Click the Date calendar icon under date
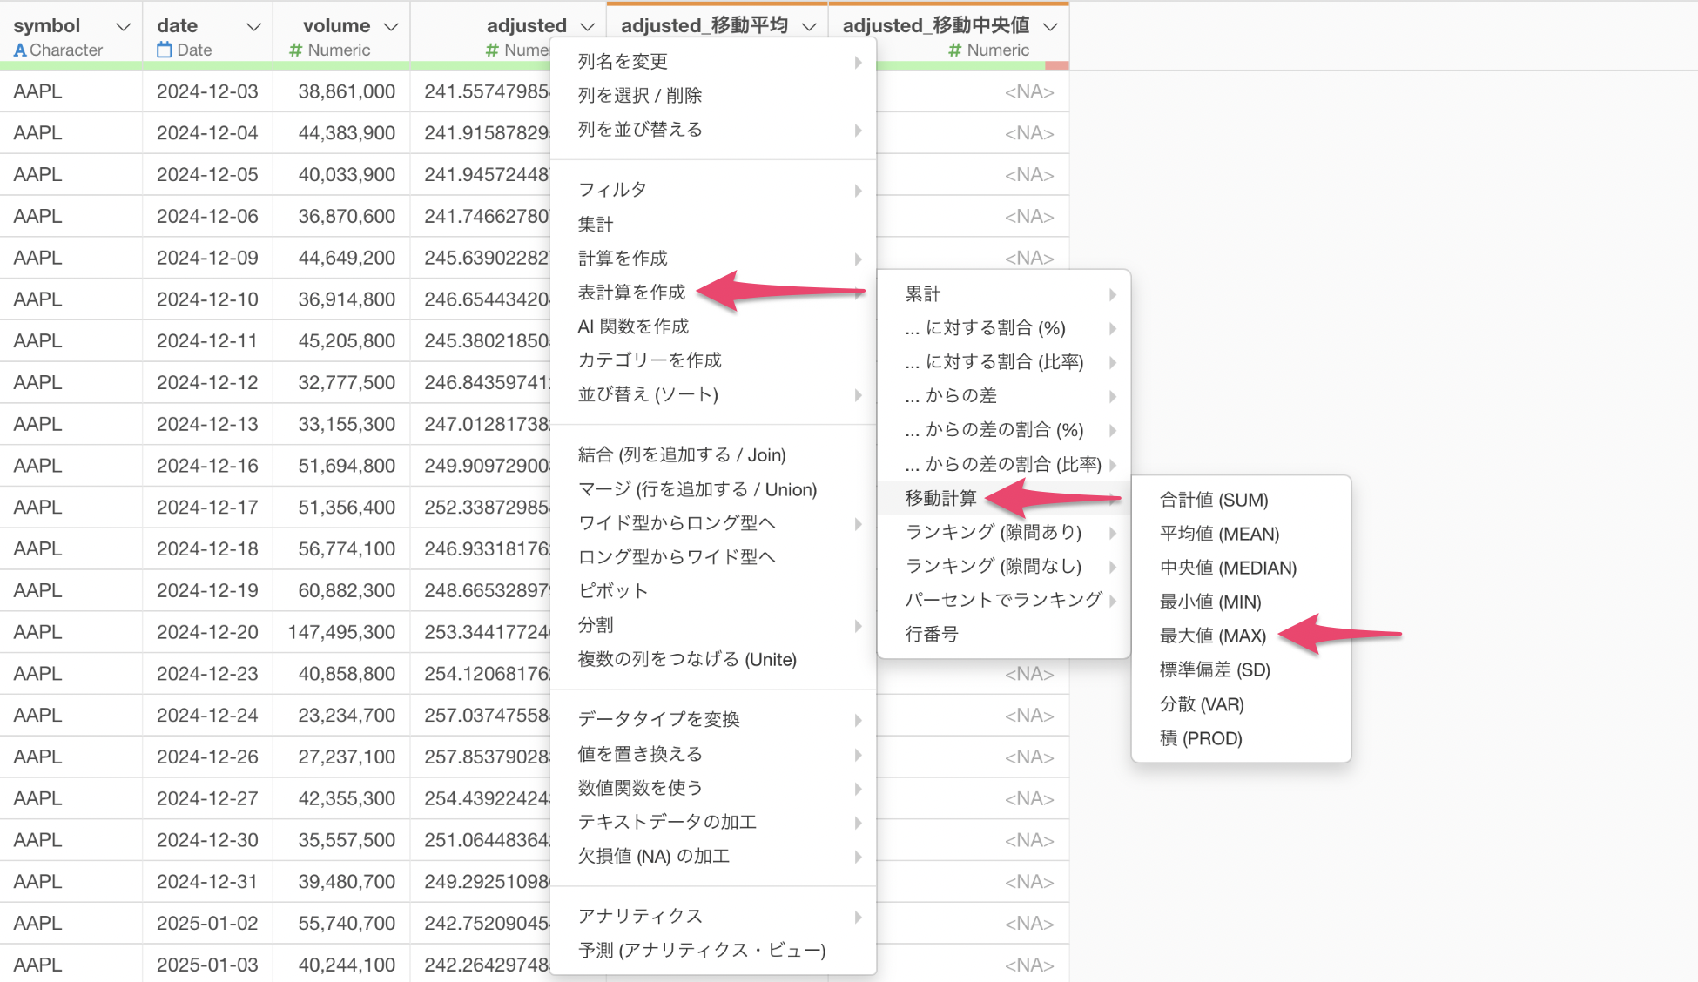The image size is (1698, 982). click(x=164, y=50)
